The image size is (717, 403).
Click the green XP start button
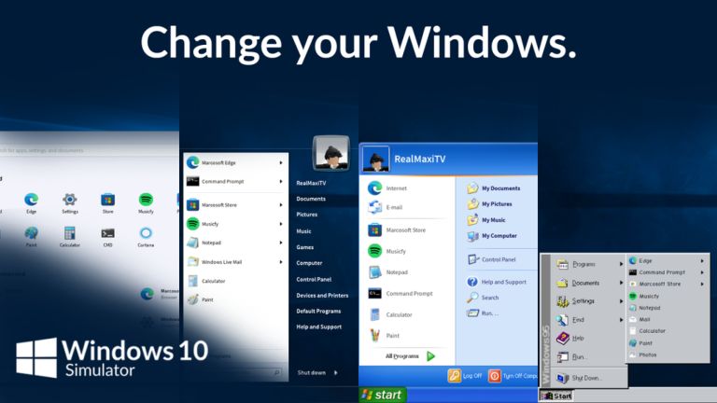(x=382, y=395)
